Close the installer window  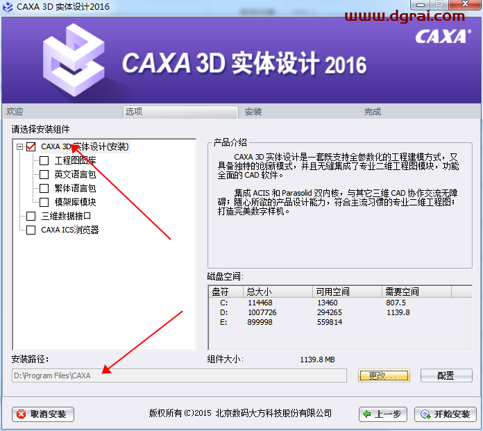click(465, 4)
